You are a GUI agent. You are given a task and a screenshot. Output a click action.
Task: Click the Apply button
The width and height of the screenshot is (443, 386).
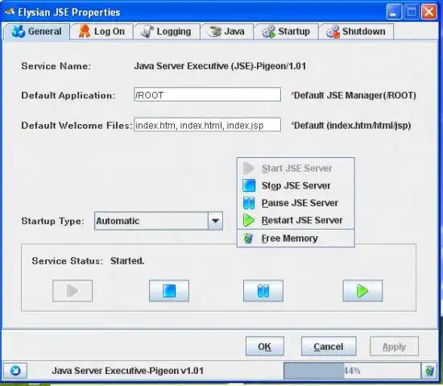tap(394, 347)
